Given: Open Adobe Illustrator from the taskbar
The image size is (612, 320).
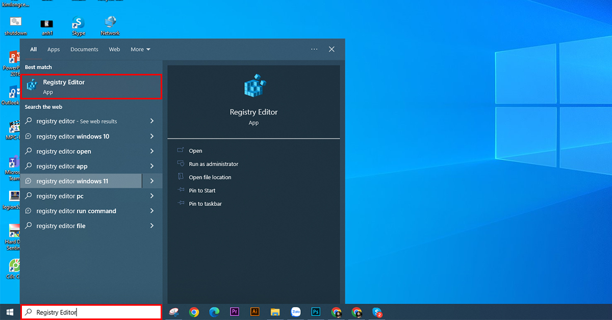Looking at the screenshot, I should [254, 311].
